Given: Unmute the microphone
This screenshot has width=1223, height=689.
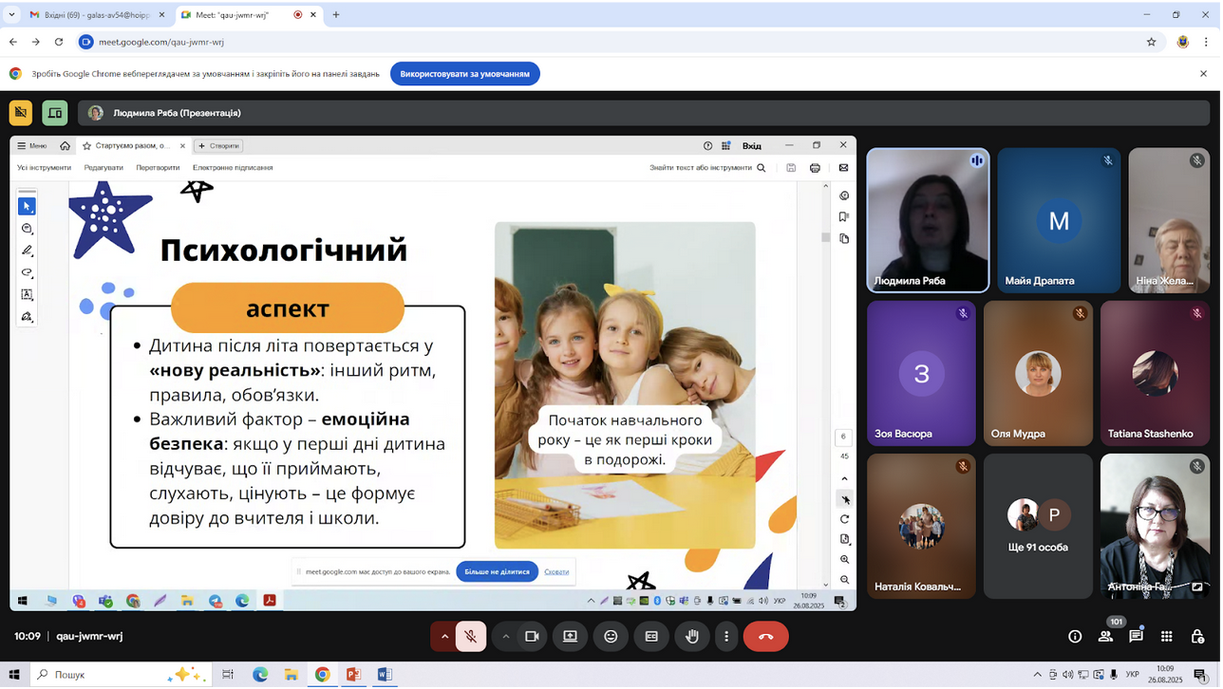Looking at the screenshot, I should coord(472,638).
